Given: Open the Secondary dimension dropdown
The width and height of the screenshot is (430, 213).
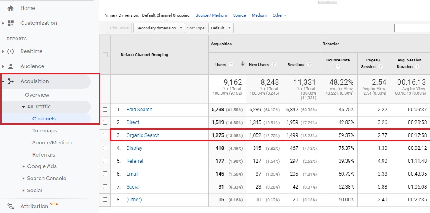Looking at the screenshot, I should point(160,28).
